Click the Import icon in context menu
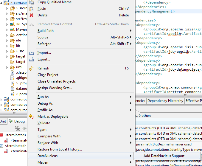Viewport: 202px width, 166px height. pos(31,53)
